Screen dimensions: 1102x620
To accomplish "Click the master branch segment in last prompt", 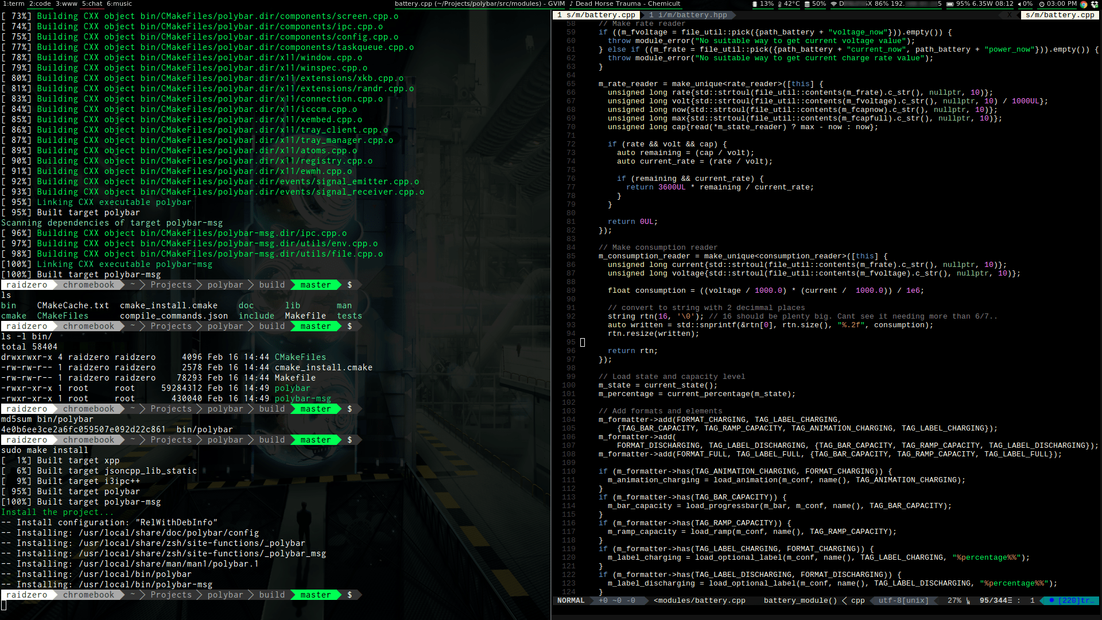I will [x=315, y=595].
